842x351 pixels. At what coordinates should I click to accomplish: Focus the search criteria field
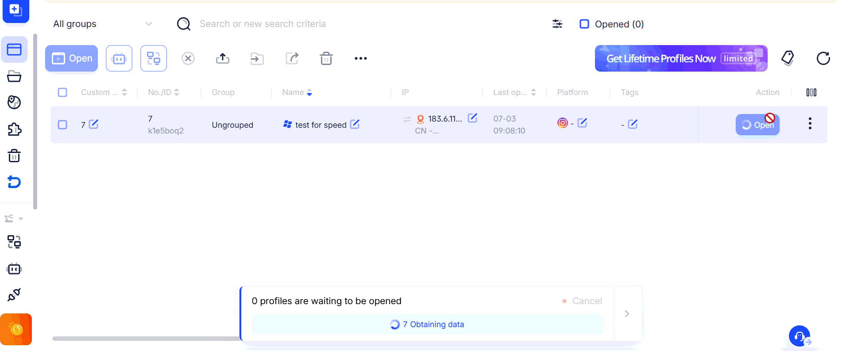pos(263,24)
